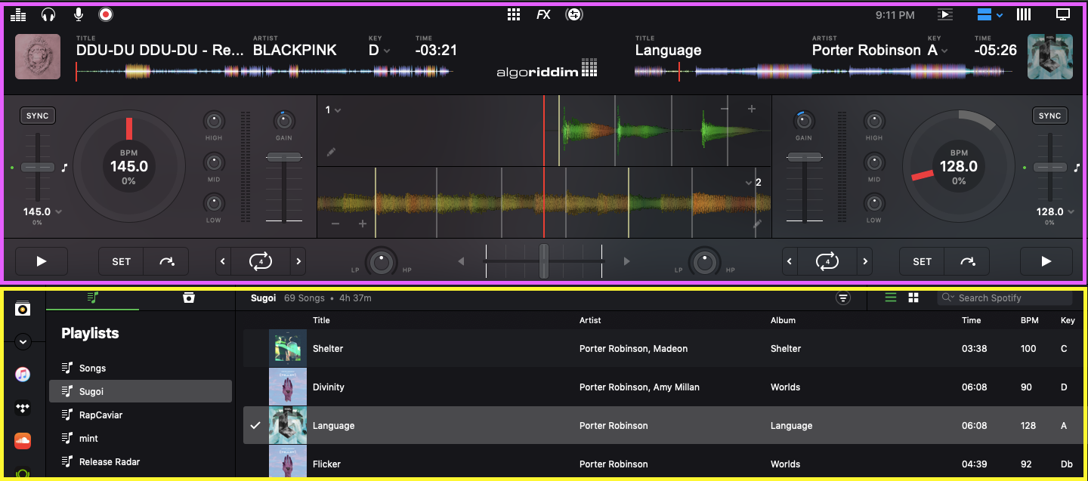Start recording with the record icon
1088x481 pixels.
[x=106, y=14]
